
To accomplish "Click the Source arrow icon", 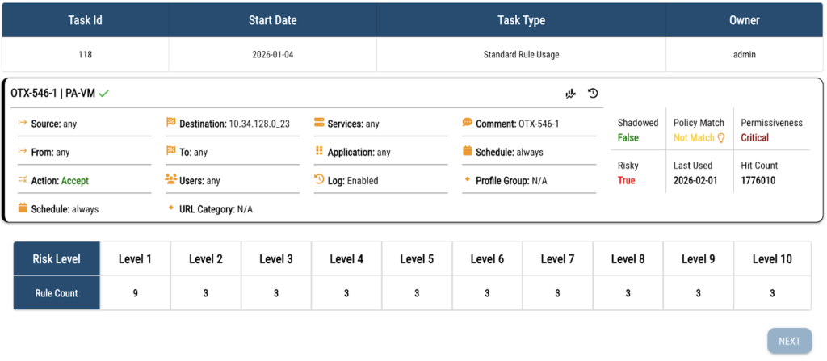I will tap(23, 124).
